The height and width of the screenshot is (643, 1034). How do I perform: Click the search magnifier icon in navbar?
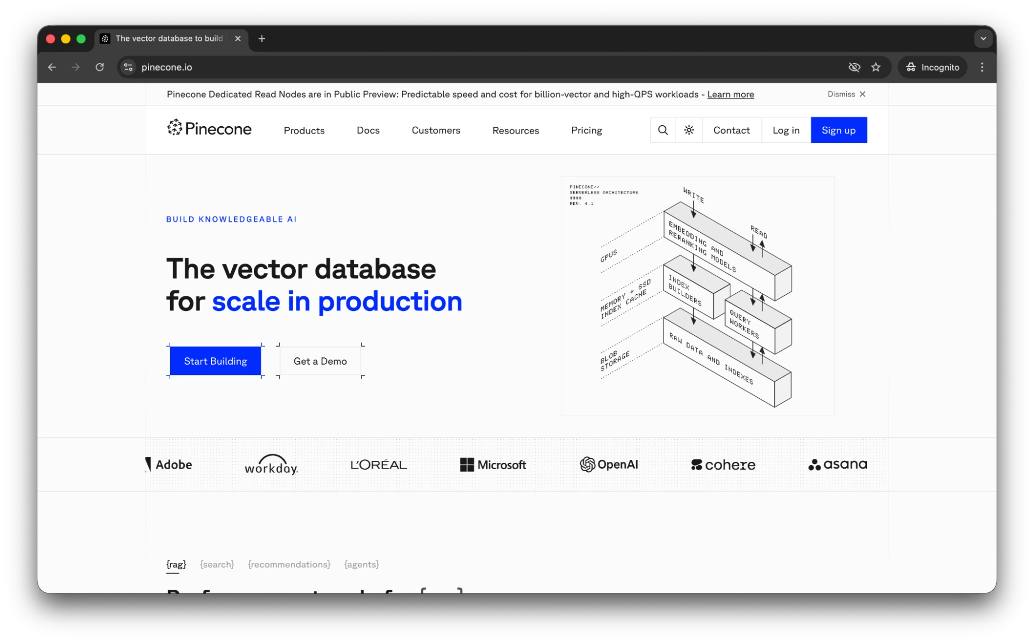click(663, 130)
